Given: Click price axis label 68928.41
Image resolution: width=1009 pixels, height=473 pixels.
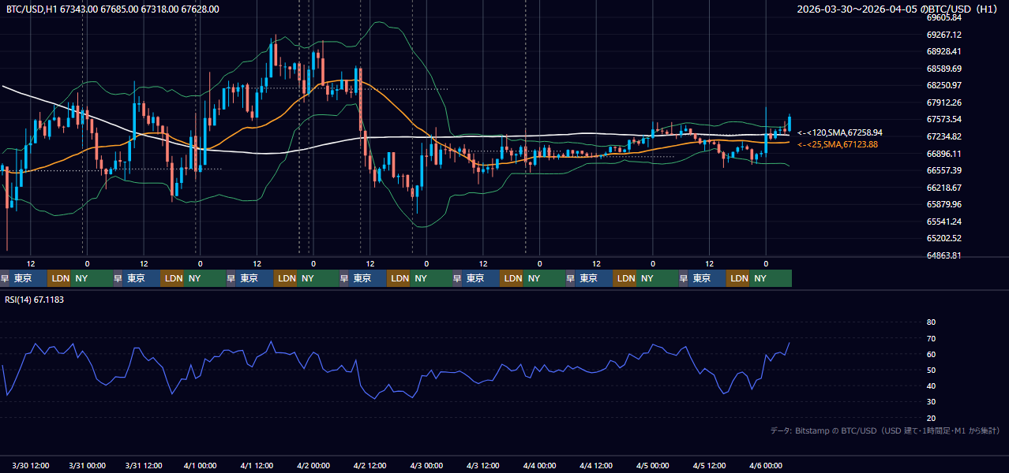Looking at the screenshot, I should tap(944, 51).
